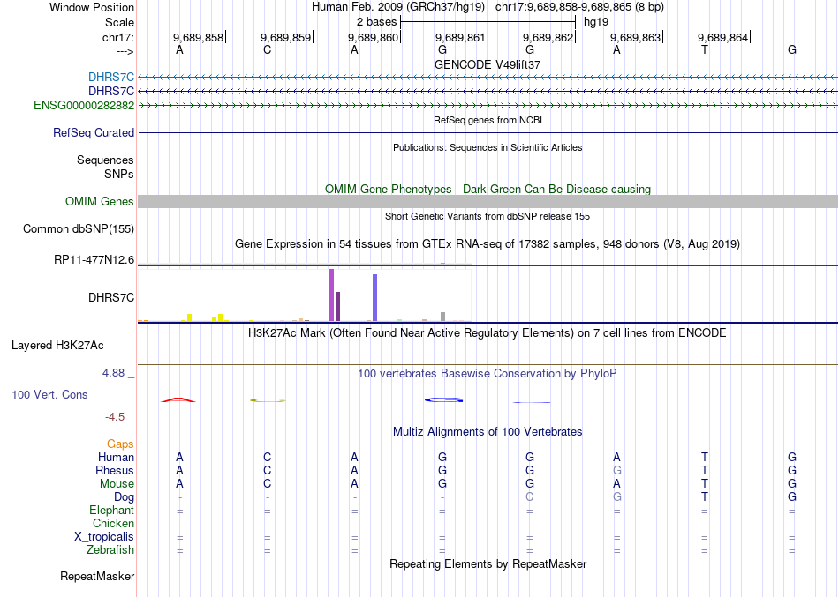Viewport: 839px width, 597px height.
Task: Click the 100 Vert. Cons track label
Action: [x=49, y=394]
